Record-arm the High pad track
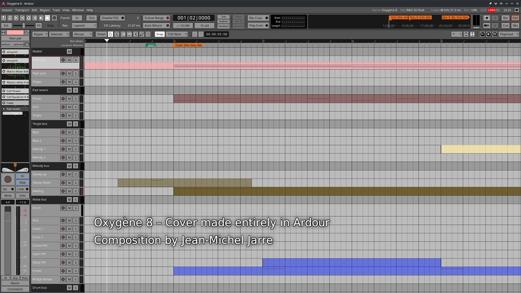The image size is (521, 293). pos(63,74)
